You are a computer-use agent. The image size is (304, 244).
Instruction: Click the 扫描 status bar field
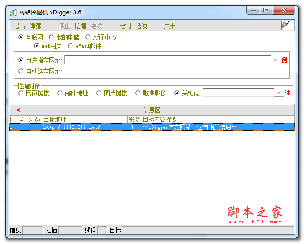(x=71, y=230)
